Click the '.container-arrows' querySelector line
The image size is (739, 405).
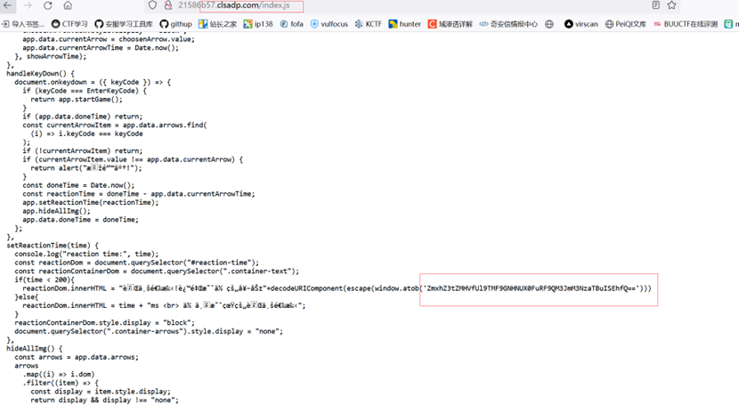[x=149, y=331]
